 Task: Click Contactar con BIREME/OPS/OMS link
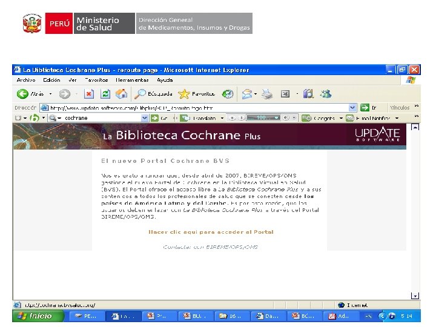tap(211, 247)
